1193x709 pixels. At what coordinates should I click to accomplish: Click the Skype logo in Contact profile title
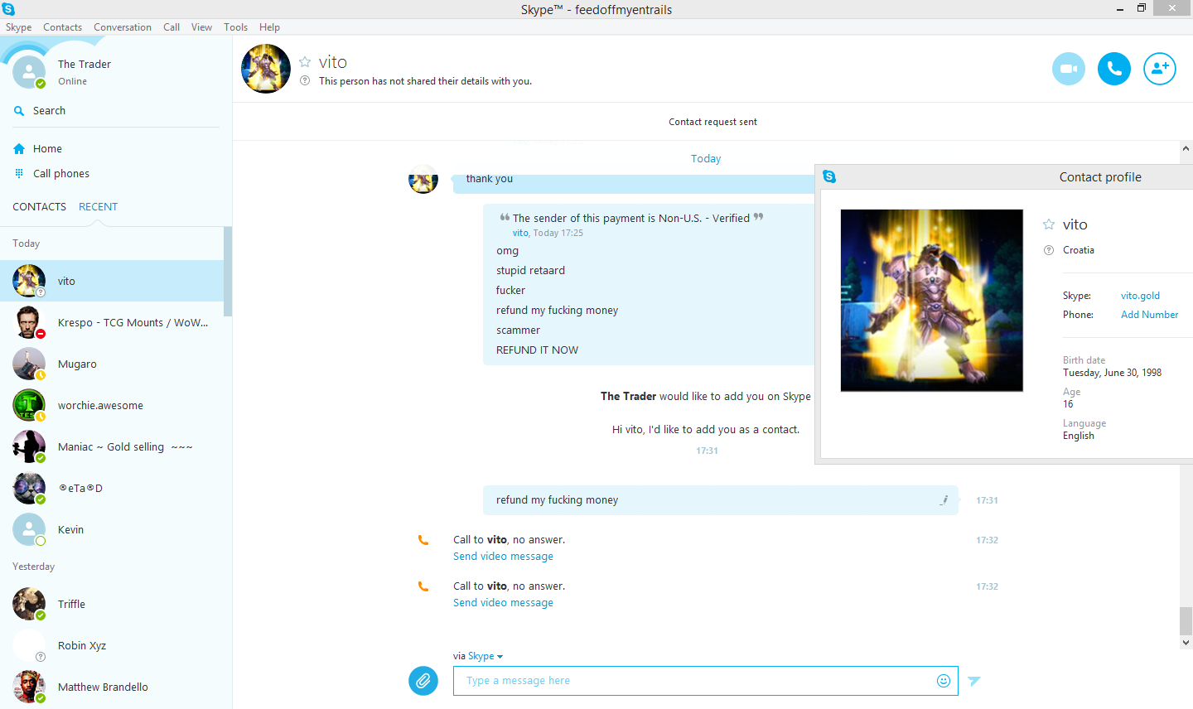tap(829, 176)
